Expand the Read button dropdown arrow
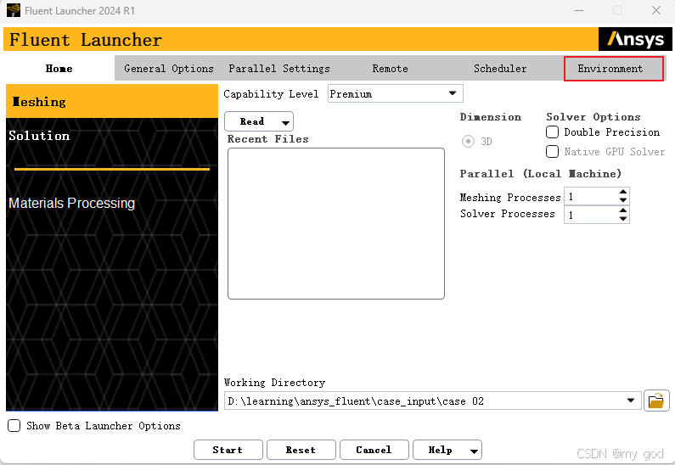 (x=285, y=122)
